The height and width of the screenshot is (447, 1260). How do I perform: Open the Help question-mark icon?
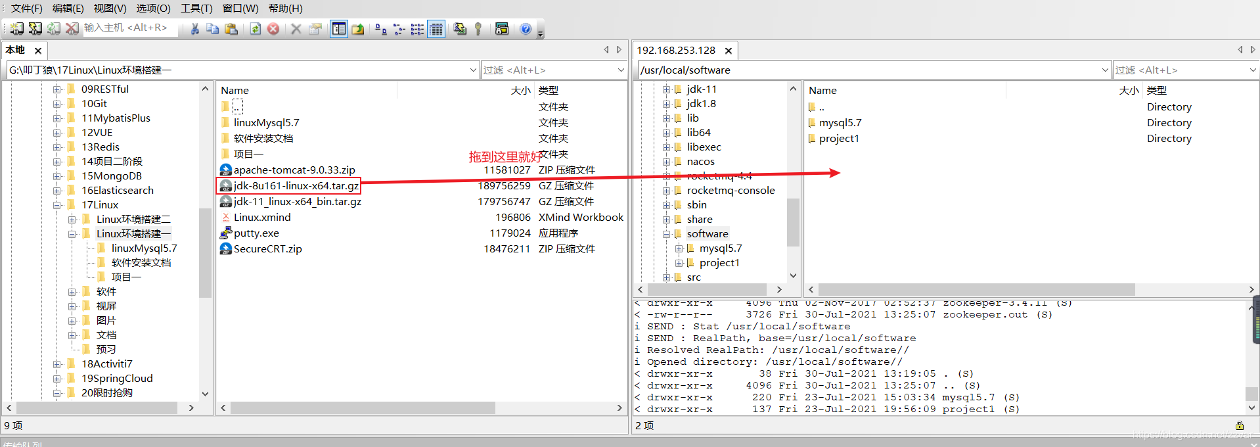point(526,29)
